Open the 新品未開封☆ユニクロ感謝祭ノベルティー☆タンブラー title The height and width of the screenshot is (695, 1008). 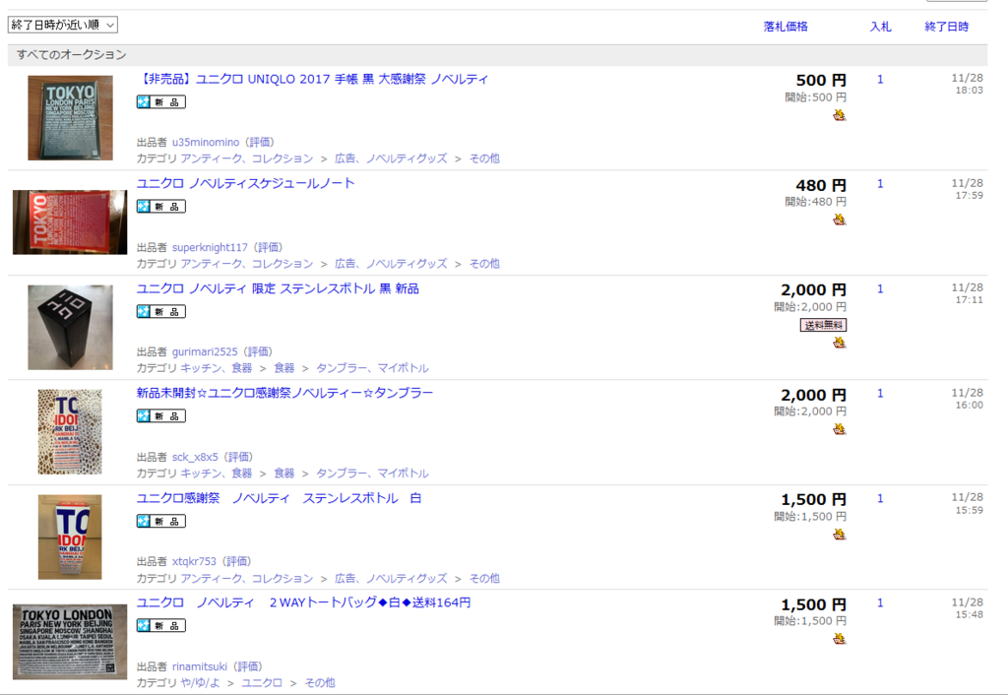tap(284, 393)
